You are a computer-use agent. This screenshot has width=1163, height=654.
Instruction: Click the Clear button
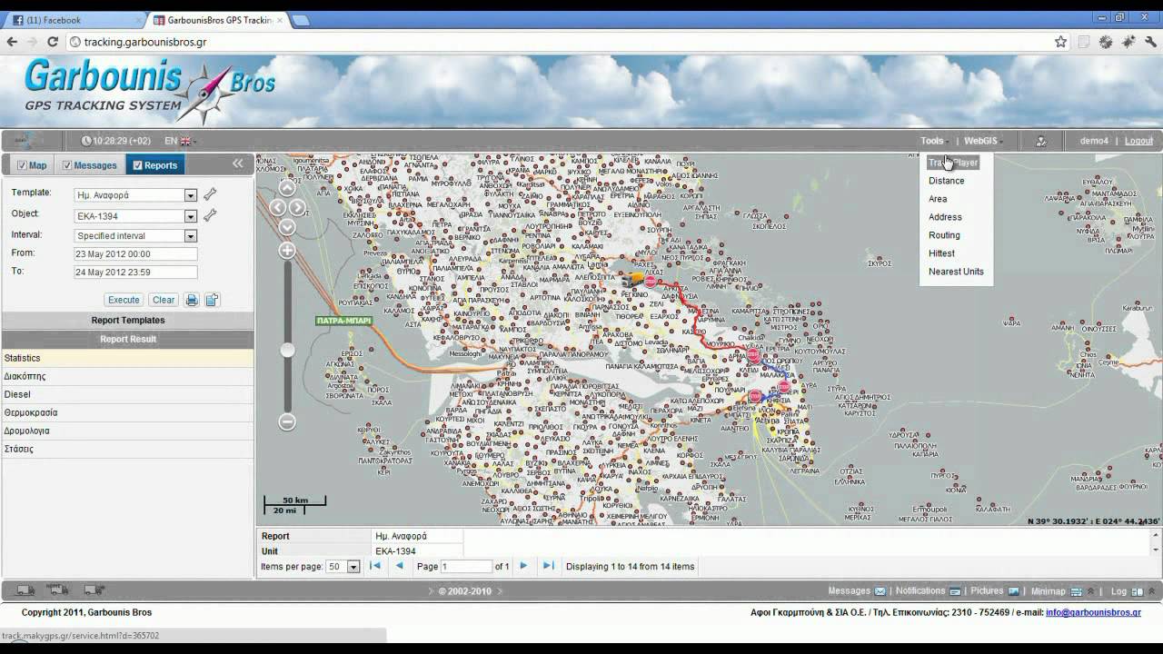click(x=164, y=300)
